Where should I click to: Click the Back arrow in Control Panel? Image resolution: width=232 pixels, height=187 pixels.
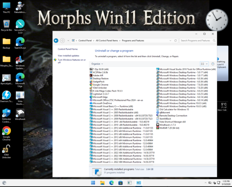coord(56,40)
